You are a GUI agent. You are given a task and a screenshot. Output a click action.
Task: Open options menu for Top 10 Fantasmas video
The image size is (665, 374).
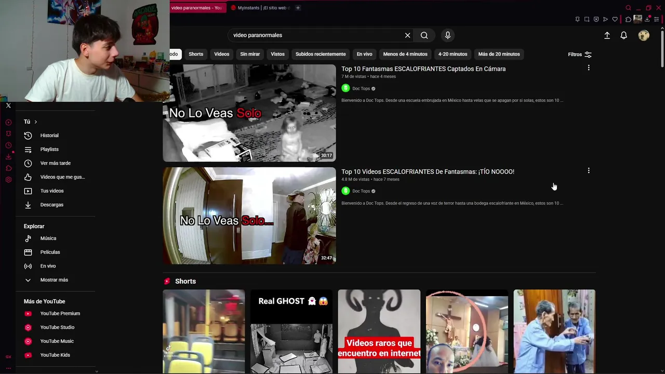589,68
